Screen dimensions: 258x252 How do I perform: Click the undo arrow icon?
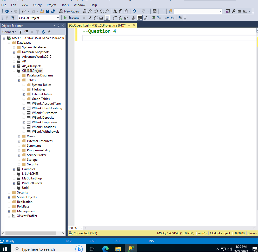pos(134,11)
